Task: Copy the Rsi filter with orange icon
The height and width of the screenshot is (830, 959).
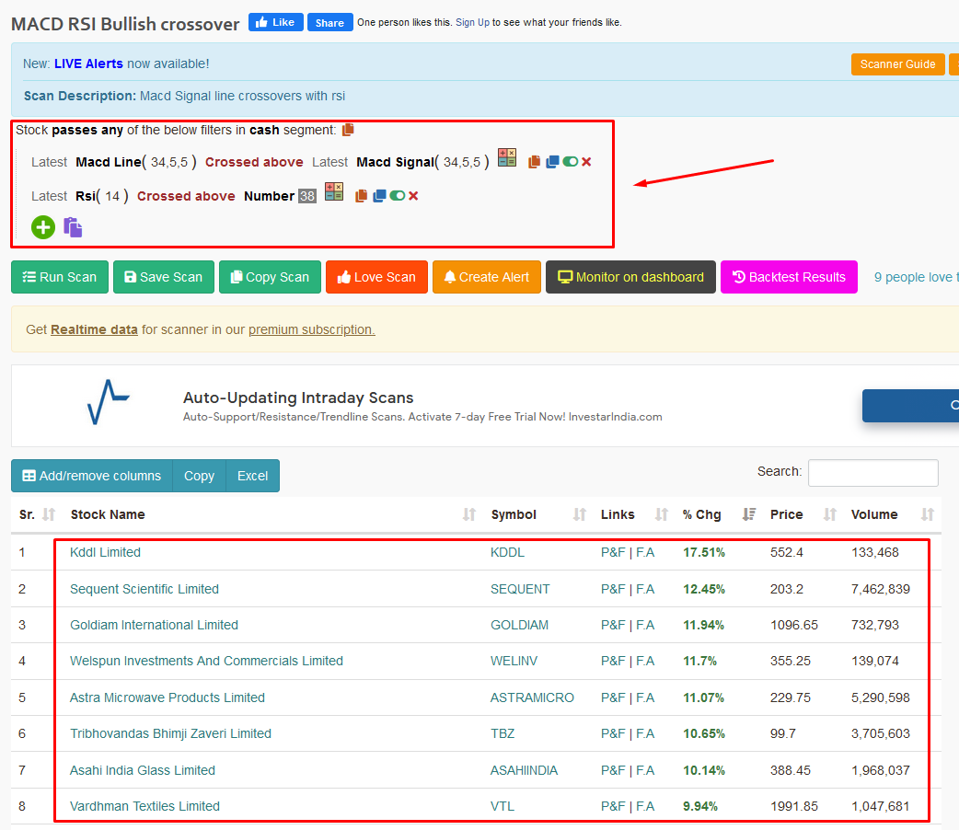Action: point(361,196)
